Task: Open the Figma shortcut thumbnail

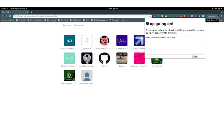Action: pos(122,58)
